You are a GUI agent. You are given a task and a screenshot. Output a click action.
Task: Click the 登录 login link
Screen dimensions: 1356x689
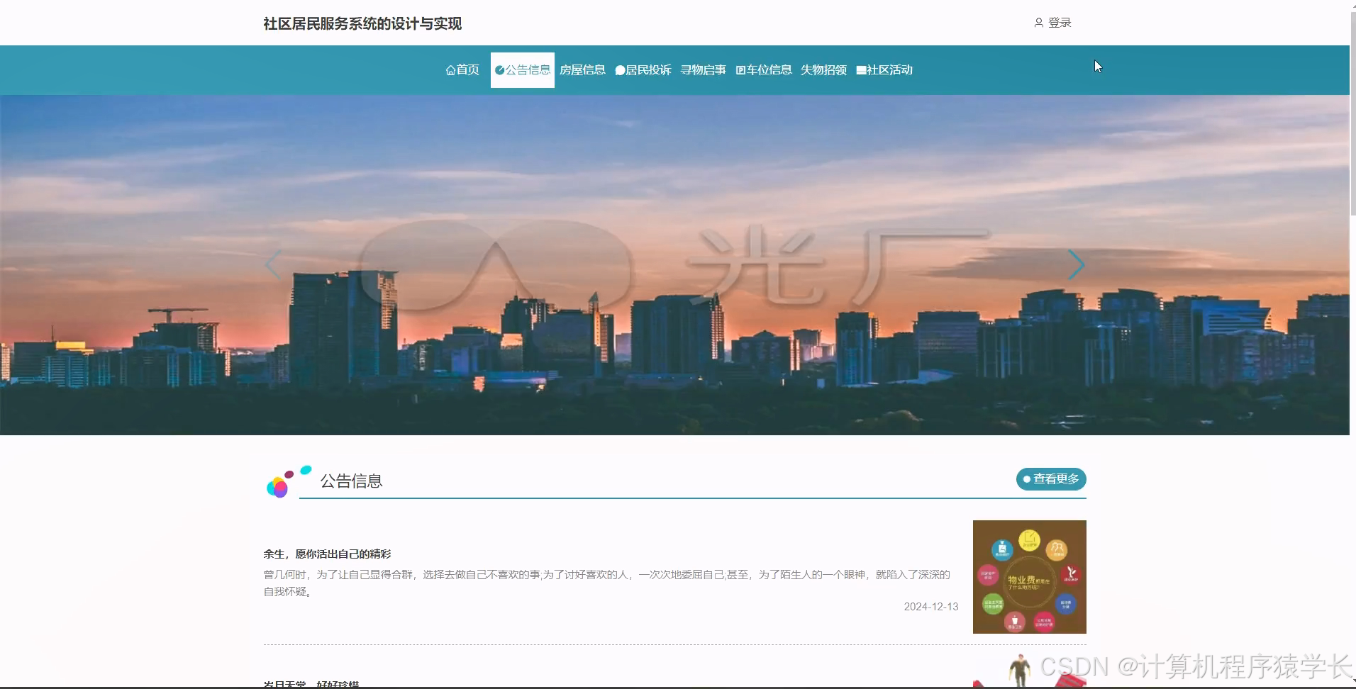pyautogui.click(x=1060, y=22)
